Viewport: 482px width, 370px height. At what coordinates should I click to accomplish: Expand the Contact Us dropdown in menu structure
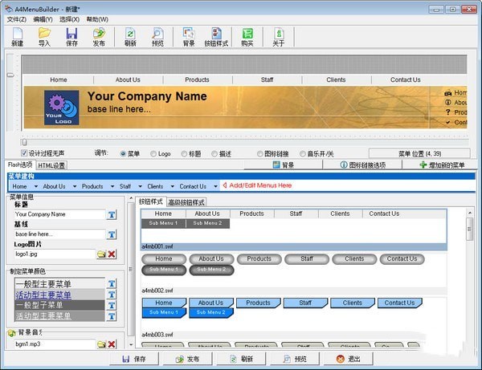tap(214, 186)
